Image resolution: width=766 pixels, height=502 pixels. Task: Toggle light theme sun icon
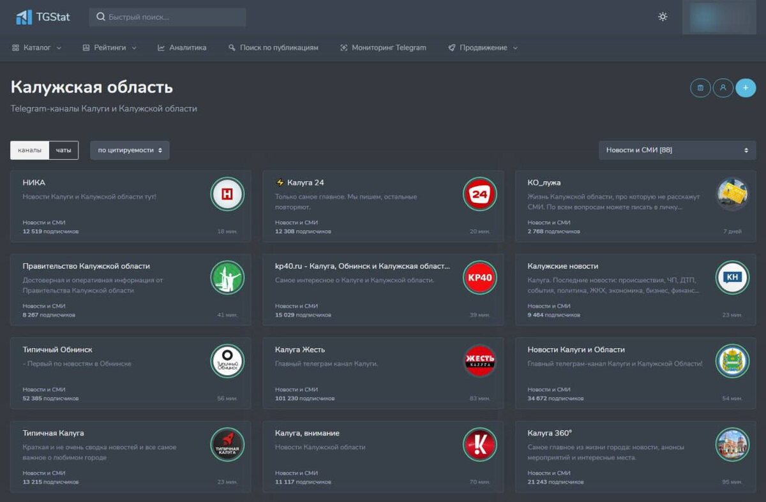coord(663,17)
